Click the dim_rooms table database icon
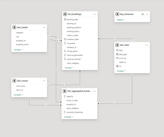This screenshot has width=164, height=137. (x=14, y=81)
